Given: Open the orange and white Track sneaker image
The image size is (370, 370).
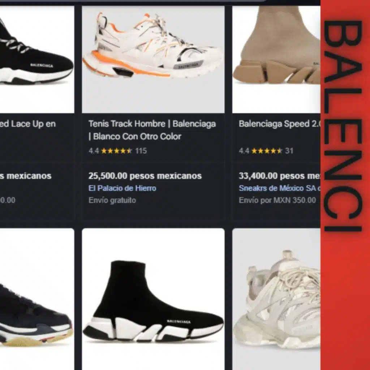Looking at the screenshot, I should coord(153,60).
